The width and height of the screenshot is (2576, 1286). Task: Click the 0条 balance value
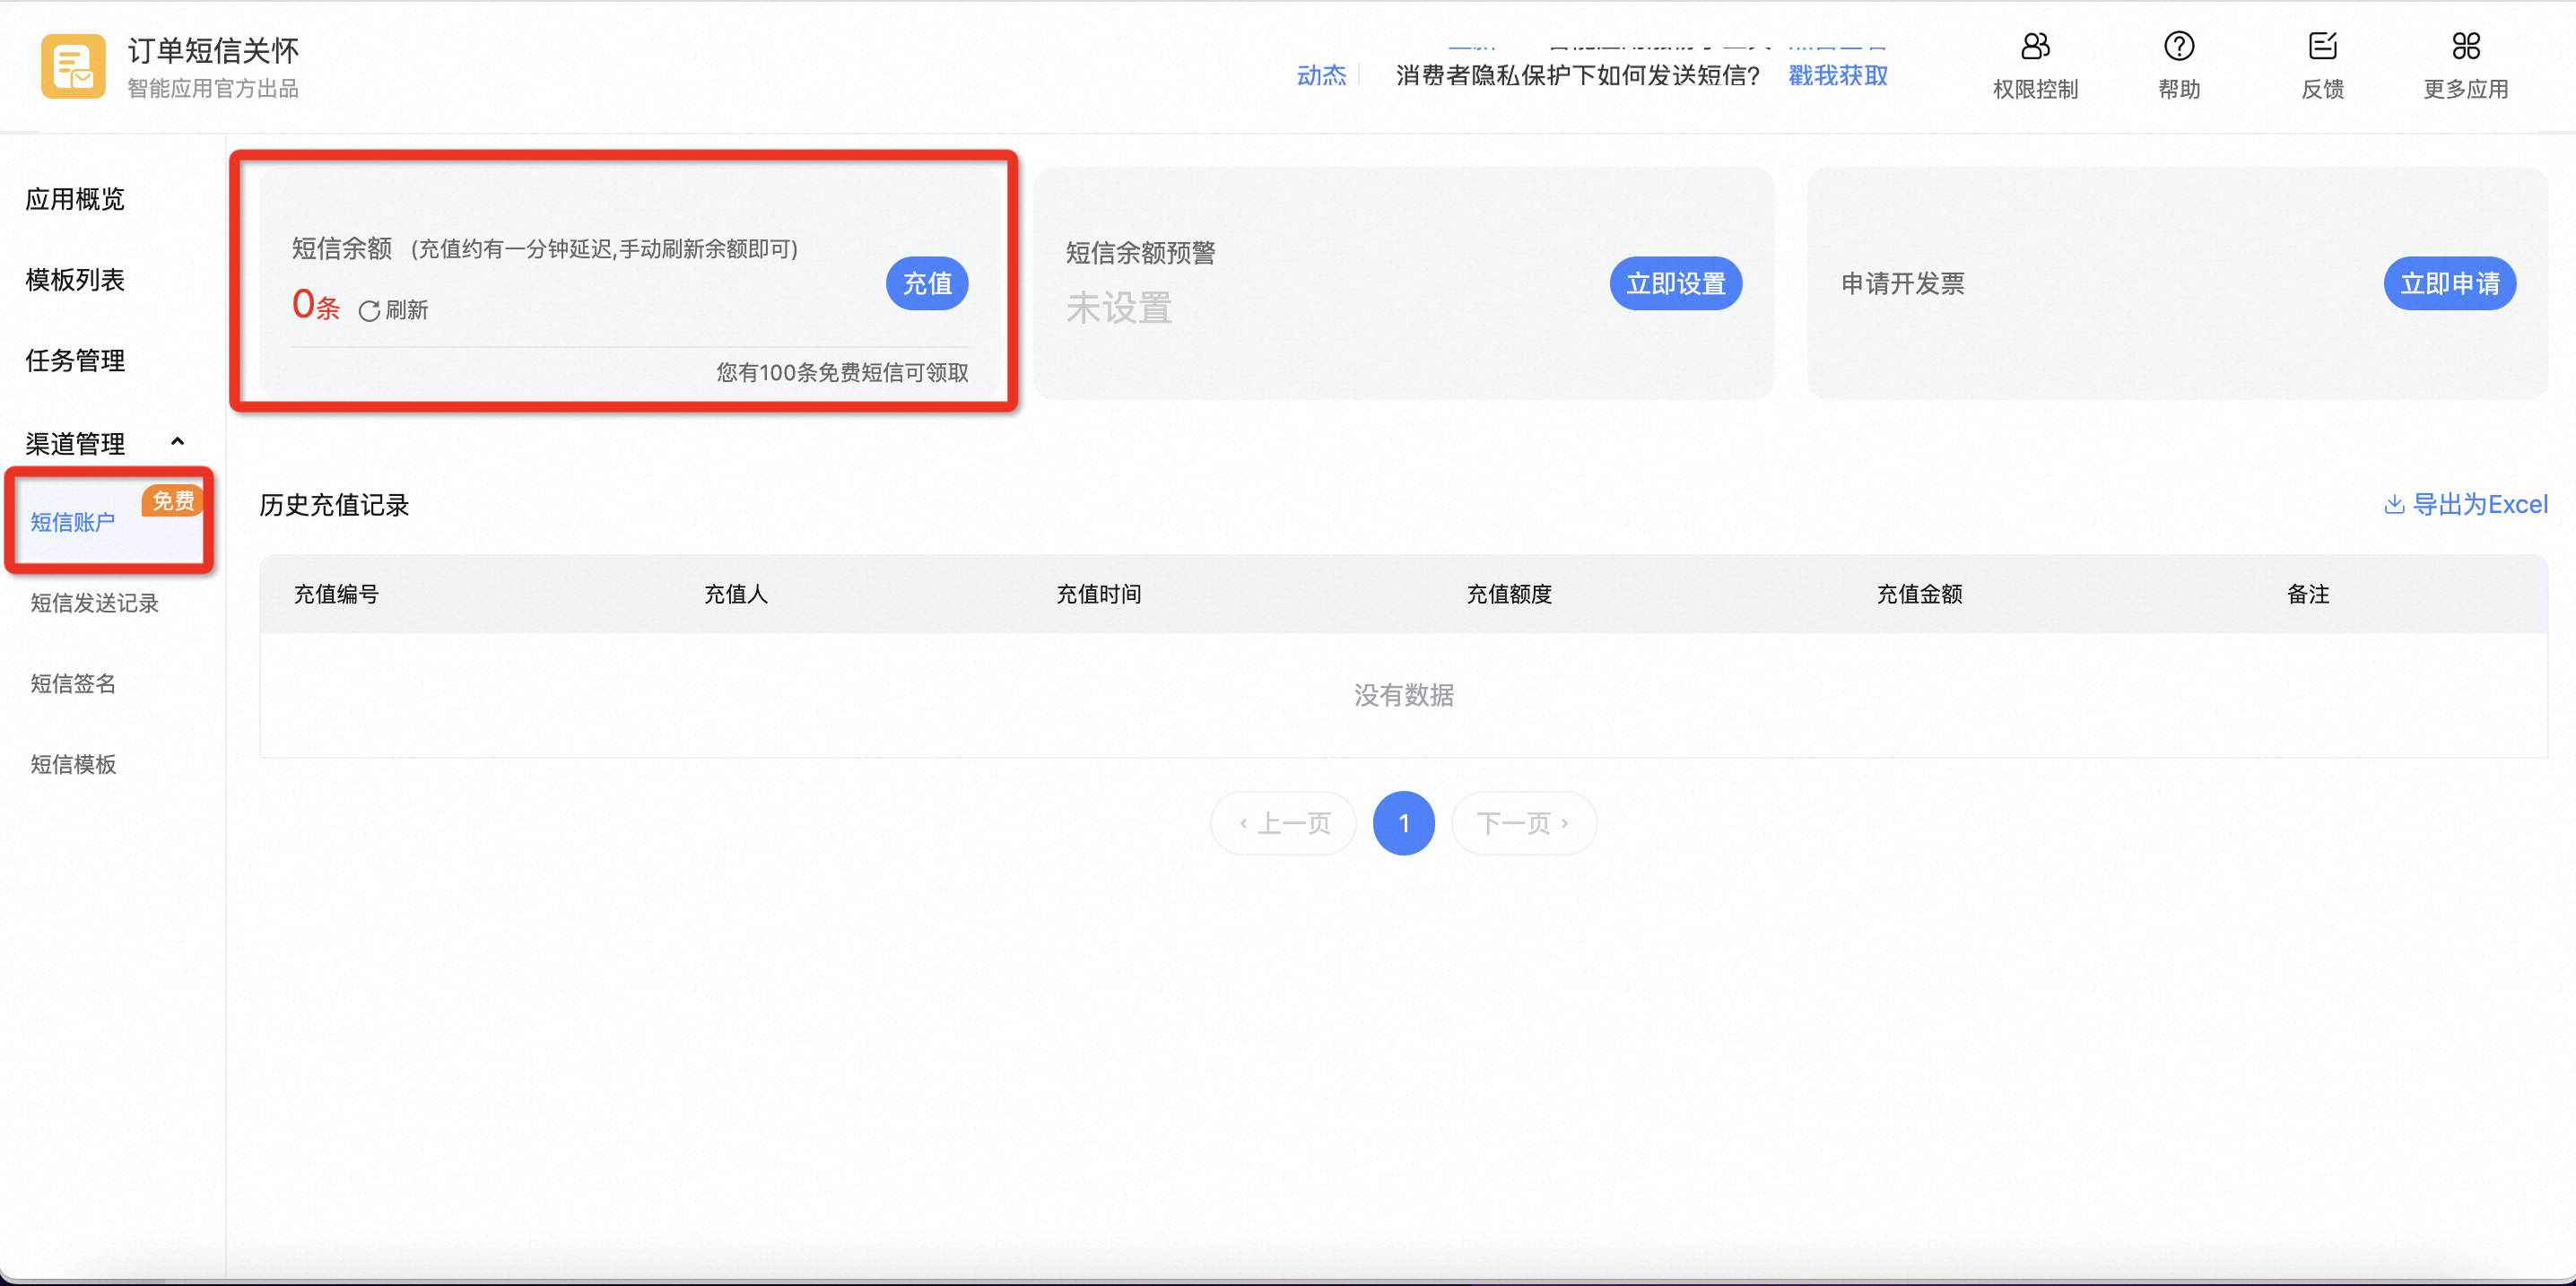(316, 305)
